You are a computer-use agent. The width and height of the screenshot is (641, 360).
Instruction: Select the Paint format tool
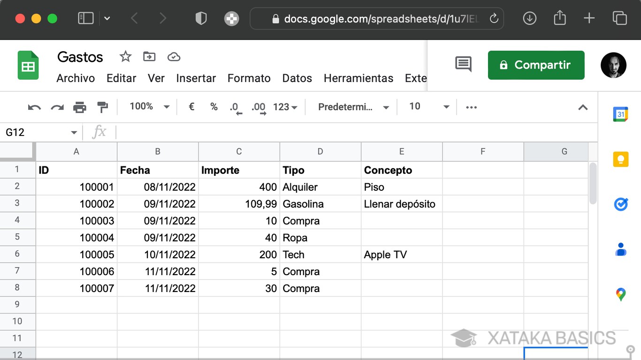coord(102,107)
